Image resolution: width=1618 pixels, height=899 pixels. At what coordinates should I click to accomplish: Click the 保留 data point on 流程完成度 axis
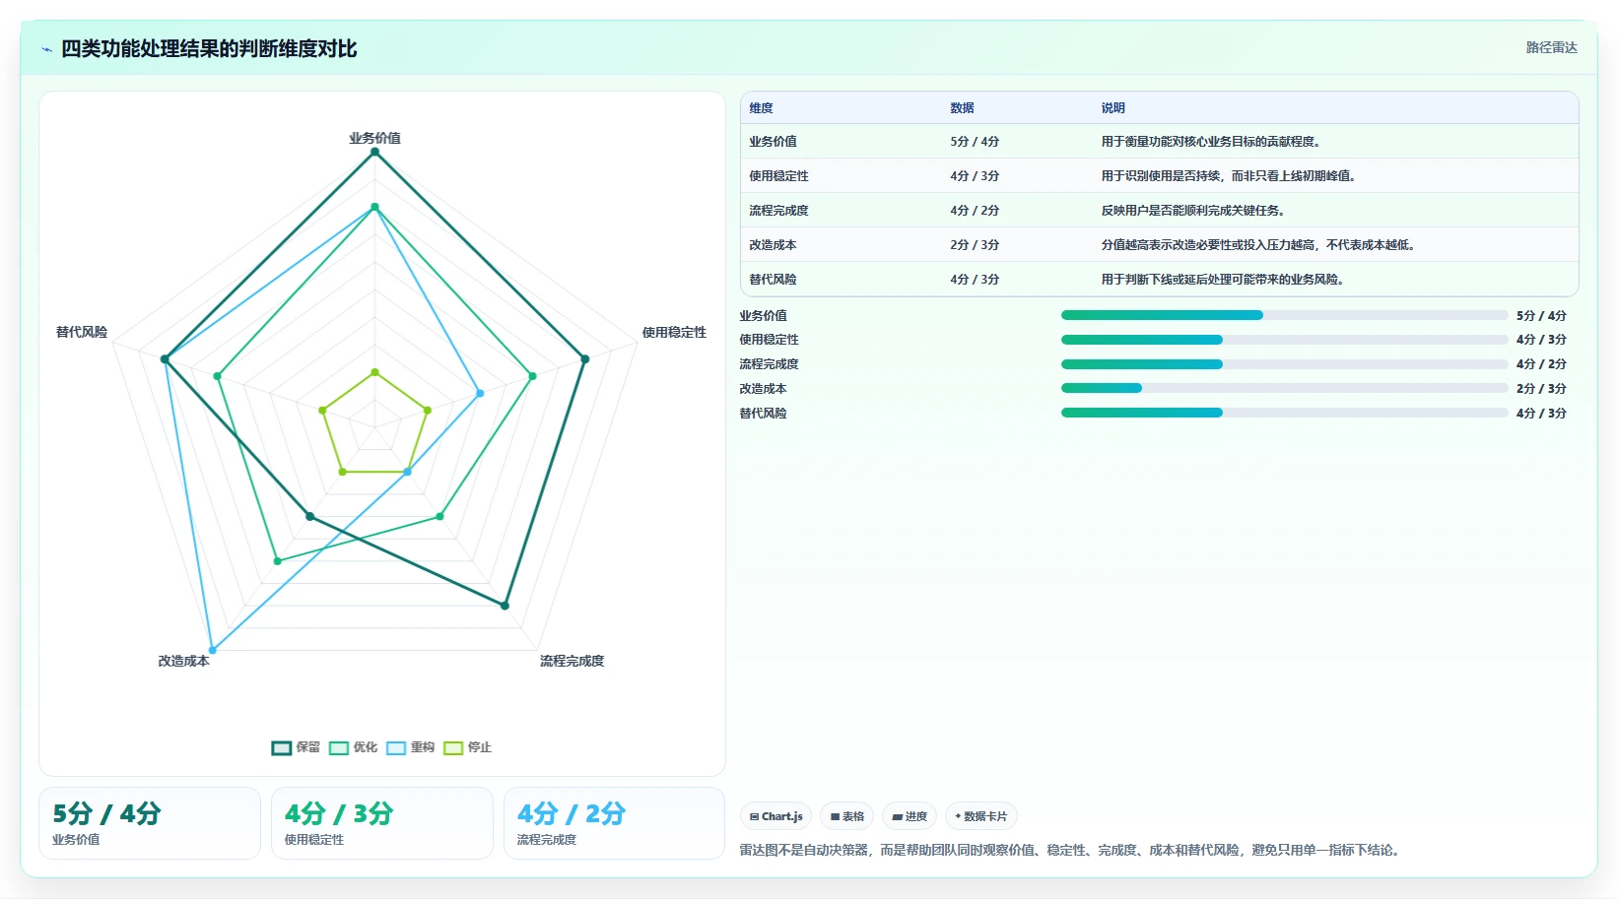[x=505, y=606]
